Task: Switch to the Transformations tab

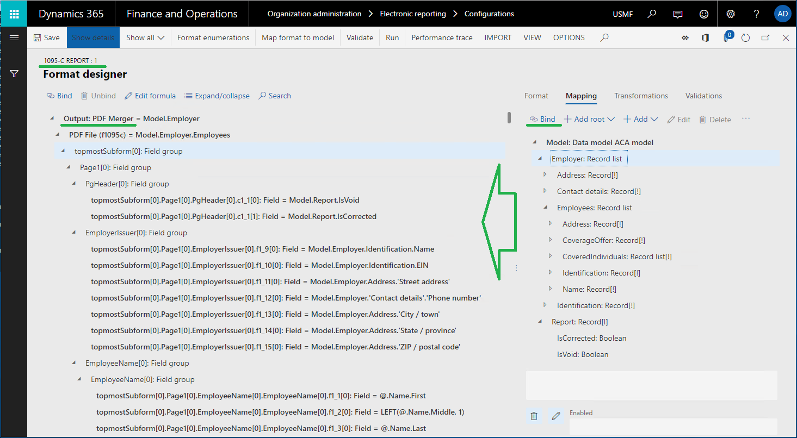Action: click(641, 96)
